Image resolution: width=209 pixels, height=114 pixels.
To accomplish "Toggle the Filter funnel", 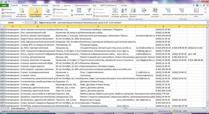I will tap(89, 12).
